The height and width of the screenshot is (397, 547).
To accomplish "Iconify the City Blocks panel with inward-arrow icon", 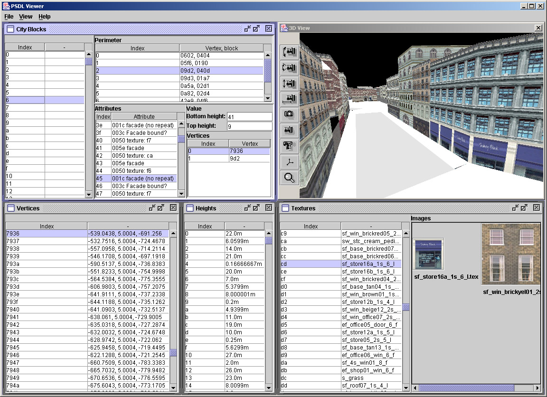I will pyautogui.click(x=247, y=29).
